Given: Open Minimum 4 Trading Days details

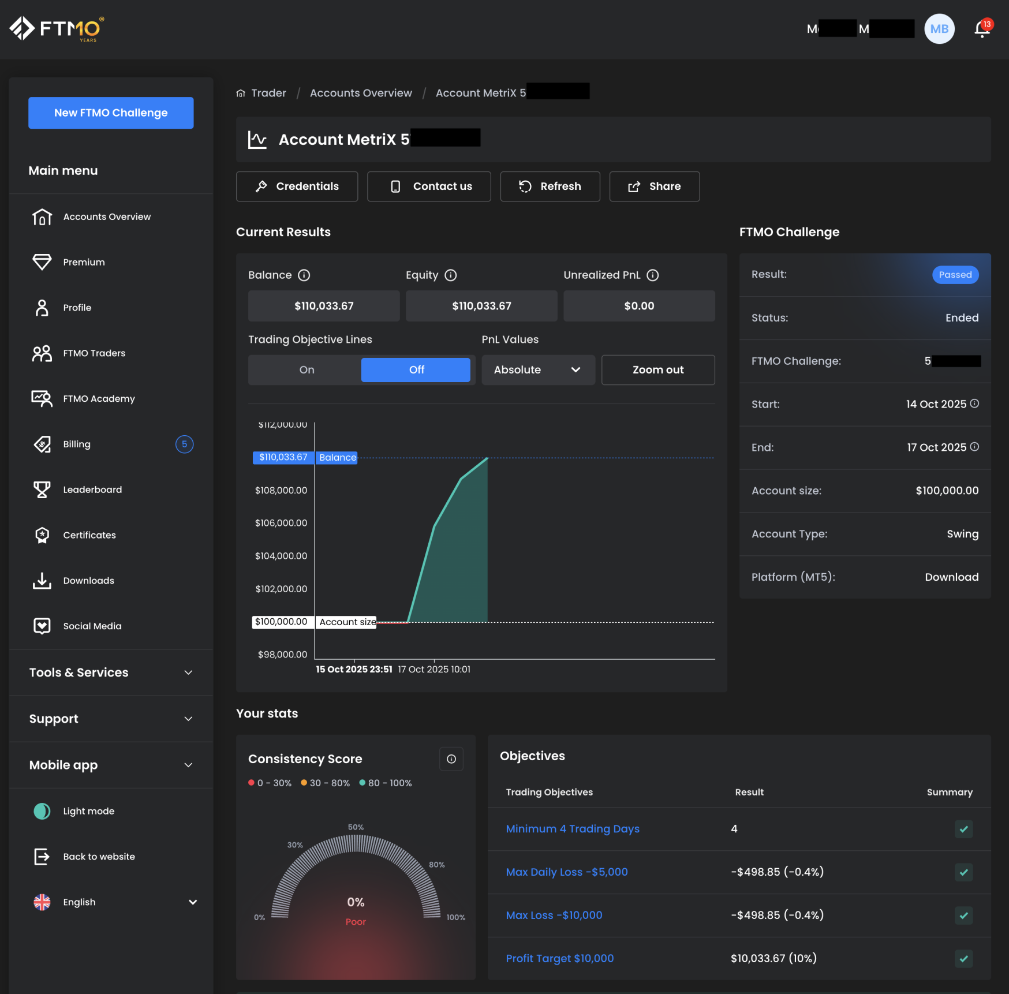Looking at the screenshot, I should point(572,828).
